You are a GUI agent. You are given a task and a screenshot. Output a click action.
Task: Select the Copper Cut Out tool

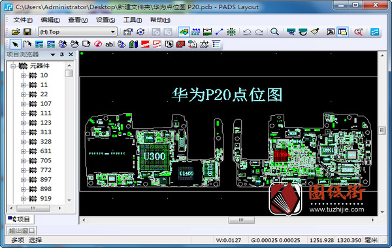[x=51, y=44]
